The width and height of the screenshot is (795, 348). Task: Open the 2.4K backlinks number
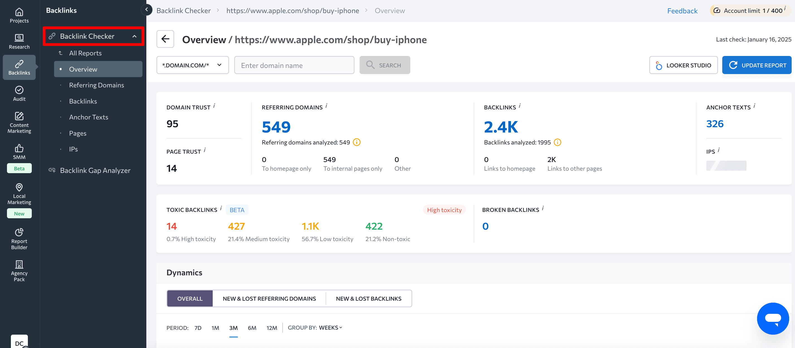click(501, 127)
